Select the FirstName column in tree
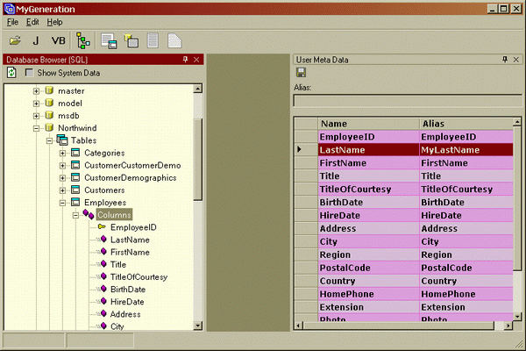The height and width of the screenshot is (351, 526). coord(130,252)
